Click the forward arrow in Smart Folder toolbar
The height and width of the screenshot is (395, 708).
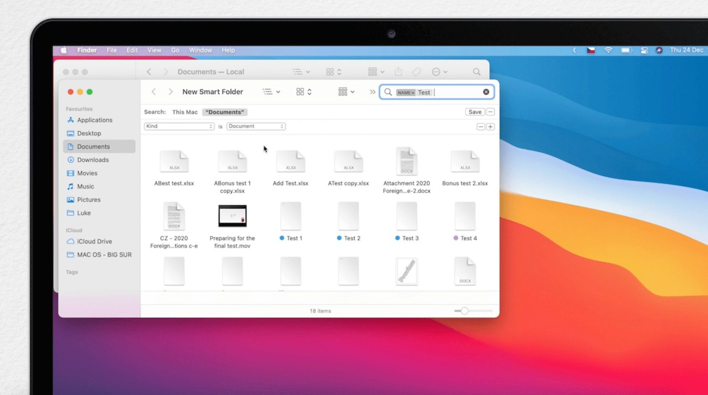(170, 92)
